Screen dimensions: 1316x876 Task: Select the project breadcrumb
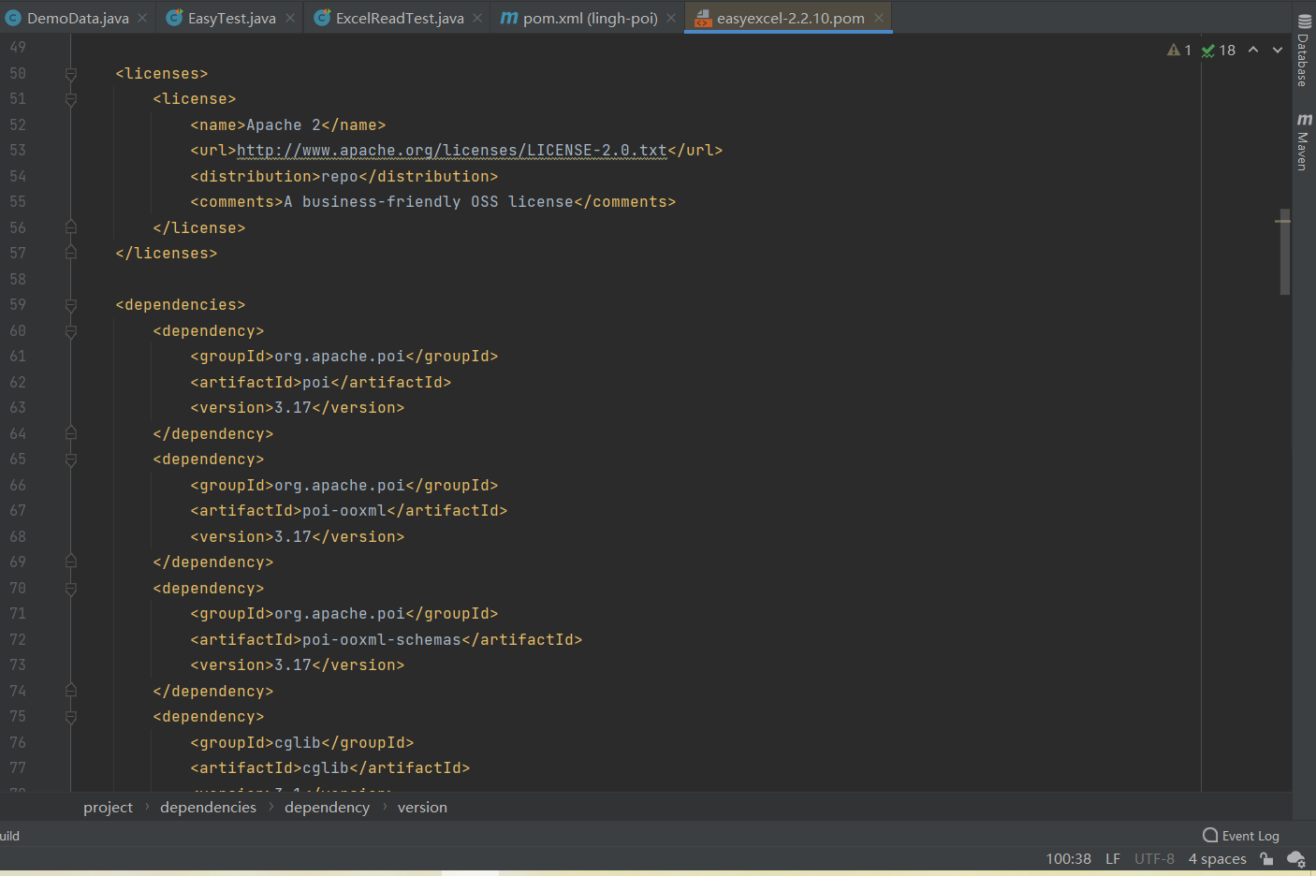(x=109, y=807)
